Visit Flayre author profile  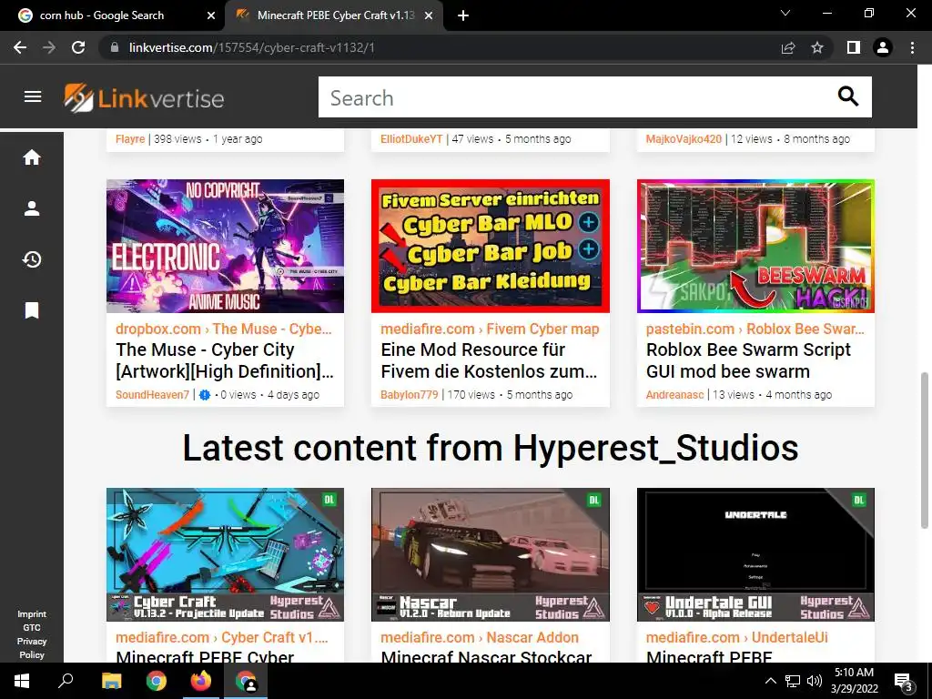(x=130, y=139)
